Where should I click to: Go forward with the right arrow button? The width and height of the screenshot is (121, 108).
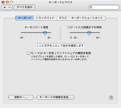(x=10, y=7)
